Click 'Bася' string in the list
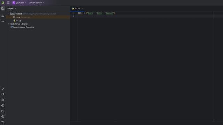 pos(90,13)
